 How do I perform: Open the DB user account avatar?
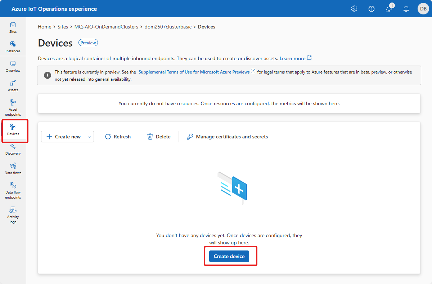423,9
